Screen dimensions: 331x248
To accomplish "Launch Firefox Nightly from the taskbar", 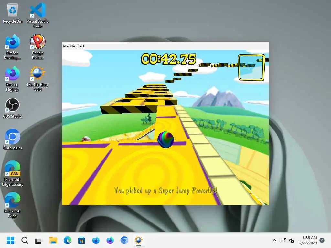I will [110, 240].
